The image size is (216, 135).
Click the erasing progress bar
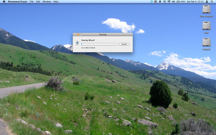99,44
